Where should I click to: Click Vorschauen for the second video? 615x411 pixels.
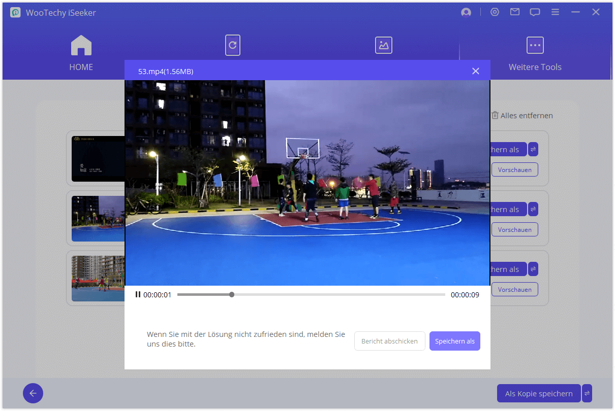pos(514,230)
